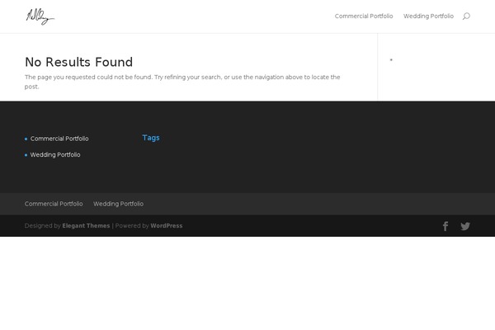
Task: Go to Wedding Portfolio in the bottom menu bar
Action: pos(118,204)
